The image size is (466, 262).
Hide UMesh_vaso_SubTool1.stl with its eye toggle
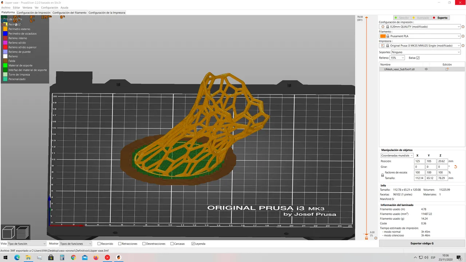pyautogui.click(x=426, y=69)
